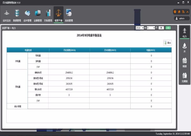Click 4657219 in the 月初指数 column
This screenshot has height=136, width=191.
click(69, 89)
